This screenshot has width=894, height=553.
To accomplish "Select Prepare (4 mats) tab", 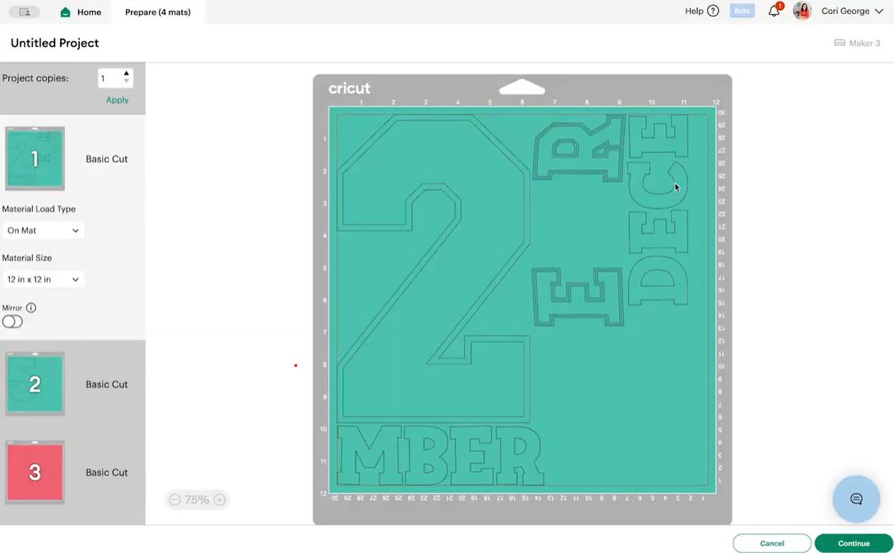I will 158,12.
